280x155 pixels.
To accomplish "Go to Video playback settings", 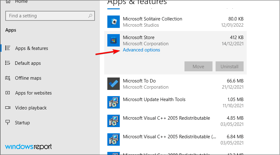I will coord(31,108).
